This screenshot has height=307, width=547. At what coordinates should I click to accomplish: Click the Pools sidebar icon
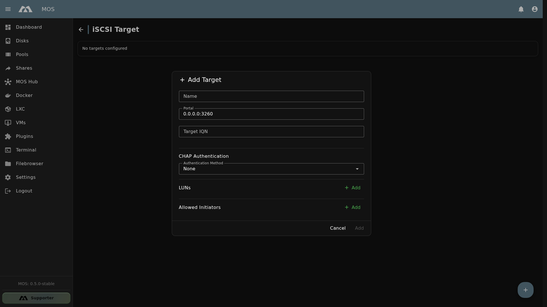click(x=8, y=55)
